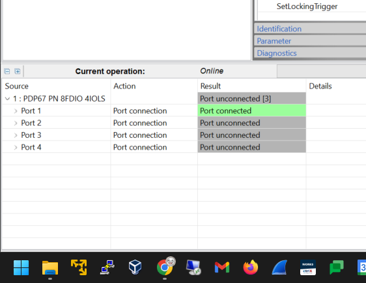Select the Port unconnected [3] summary cell
This screenshot has height=283, width=366.
(251, 99)
